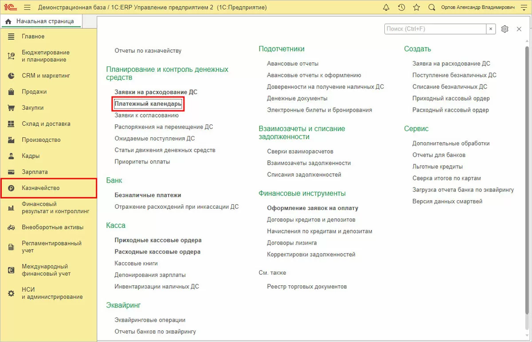Viewport: 532px width, 342px height.
Task: Create Списание безналичных ДС
Action: [x=450, y=87]
